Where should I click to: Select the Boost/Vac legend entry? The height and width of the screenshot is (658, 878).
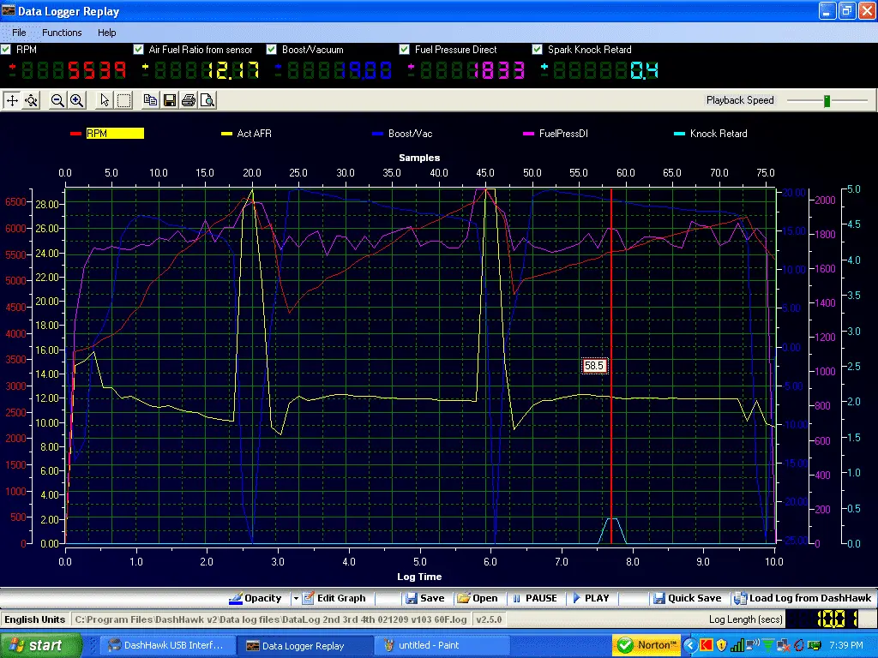(402, 133)
